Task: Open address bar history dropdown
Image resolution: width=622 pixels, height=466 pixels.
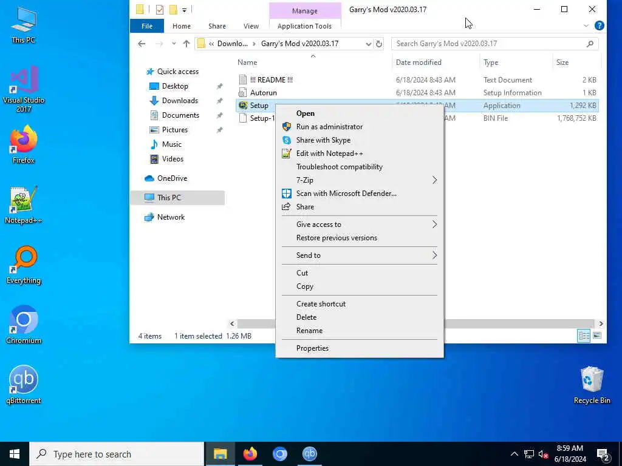Action: point(368,44)
